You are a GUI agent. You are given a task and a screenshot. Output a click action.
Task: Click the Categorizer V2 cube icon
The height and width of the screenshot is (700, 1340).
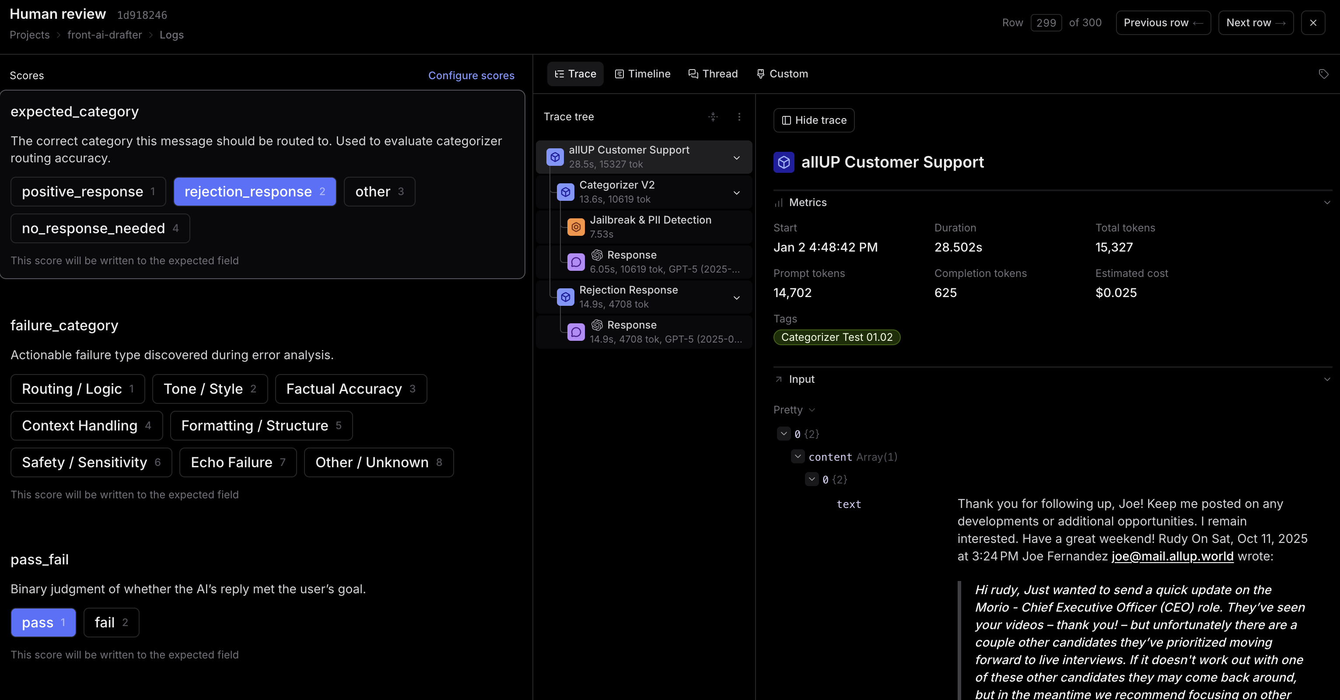coord(566,192)
